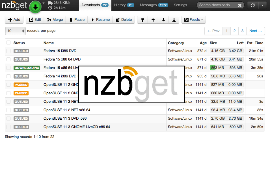270x172 pixels.
Task: Open Fedora 15 i386 DVD download name
Action: 60,51
